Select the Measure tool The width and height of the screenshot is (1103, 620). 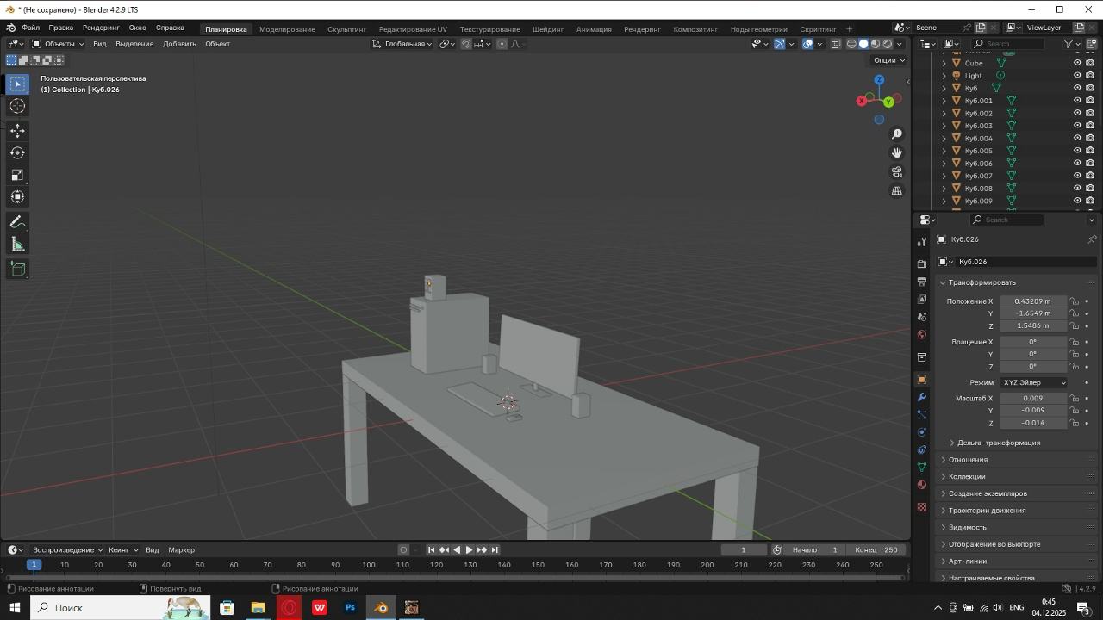tap(17, 245)
